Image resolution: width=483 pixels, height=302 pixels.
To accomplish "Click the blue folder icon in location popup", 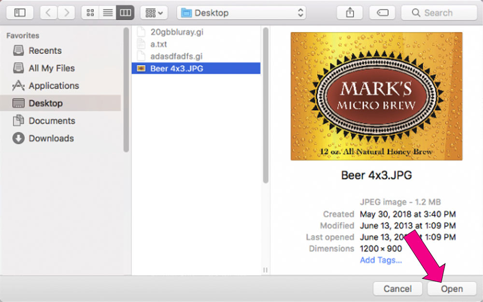I will pos(186,13).
